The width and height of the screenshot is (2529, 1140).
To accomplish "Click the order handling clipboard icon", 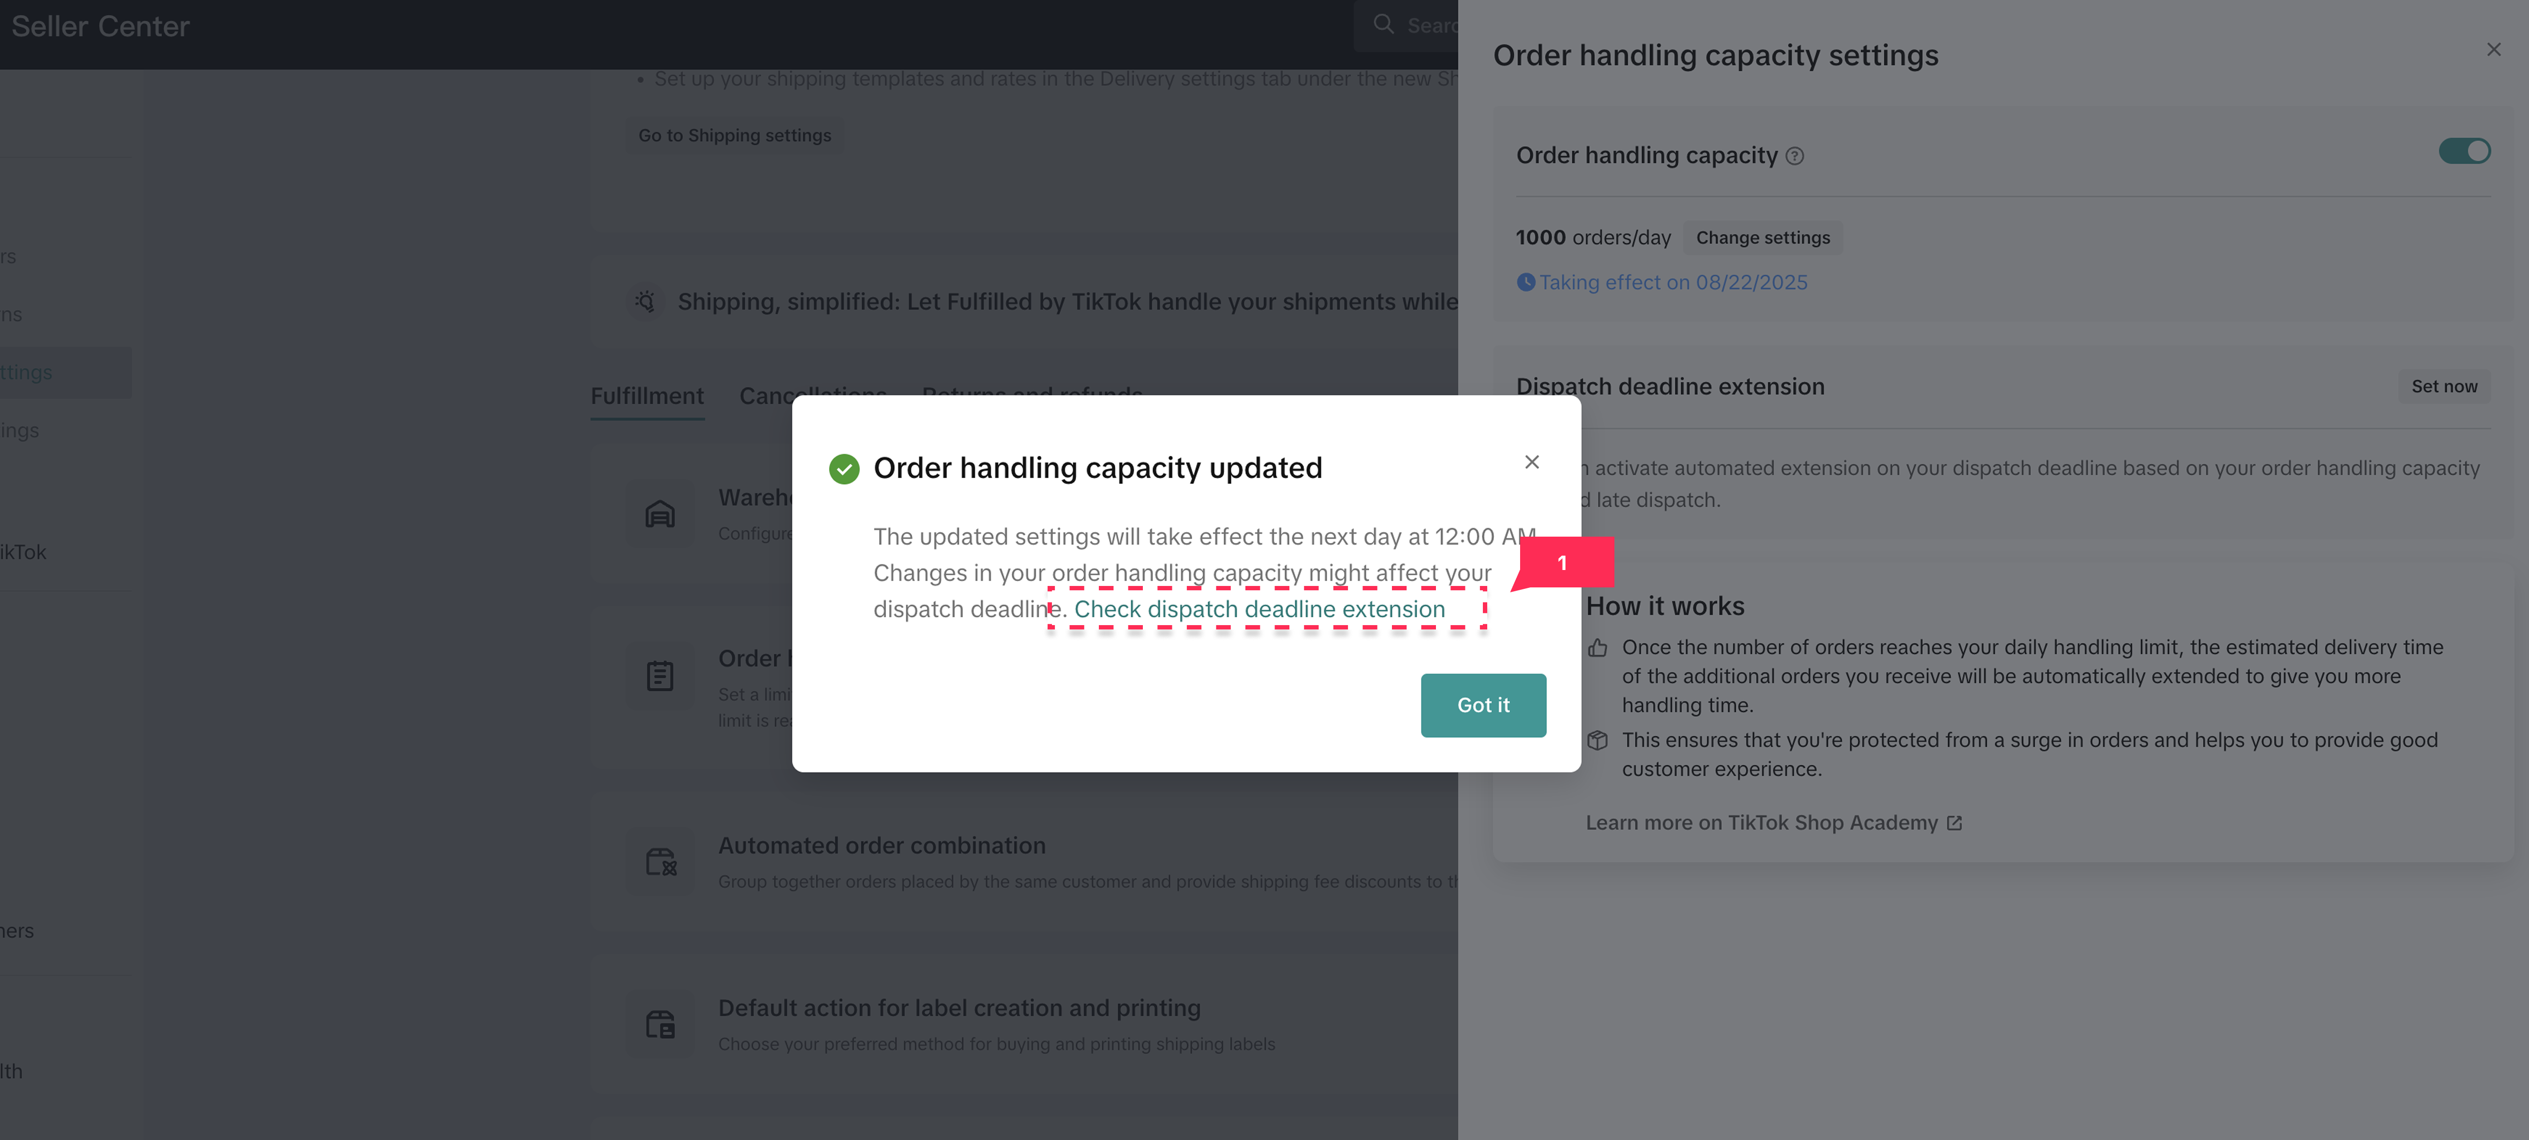I will 660,675.
